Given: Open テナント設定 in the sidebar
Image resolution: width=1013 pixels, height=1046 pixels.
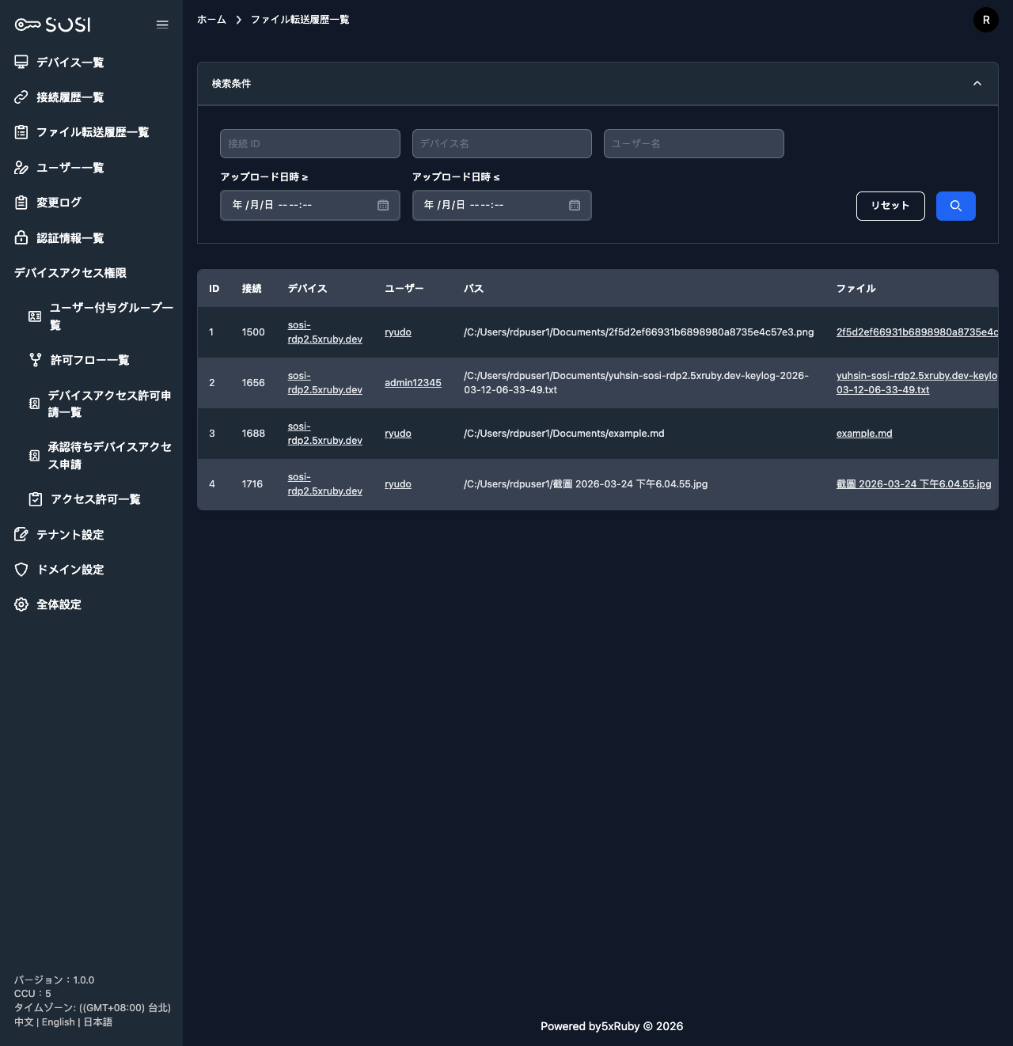Looking at the screenshot, I should click(70, 535).
